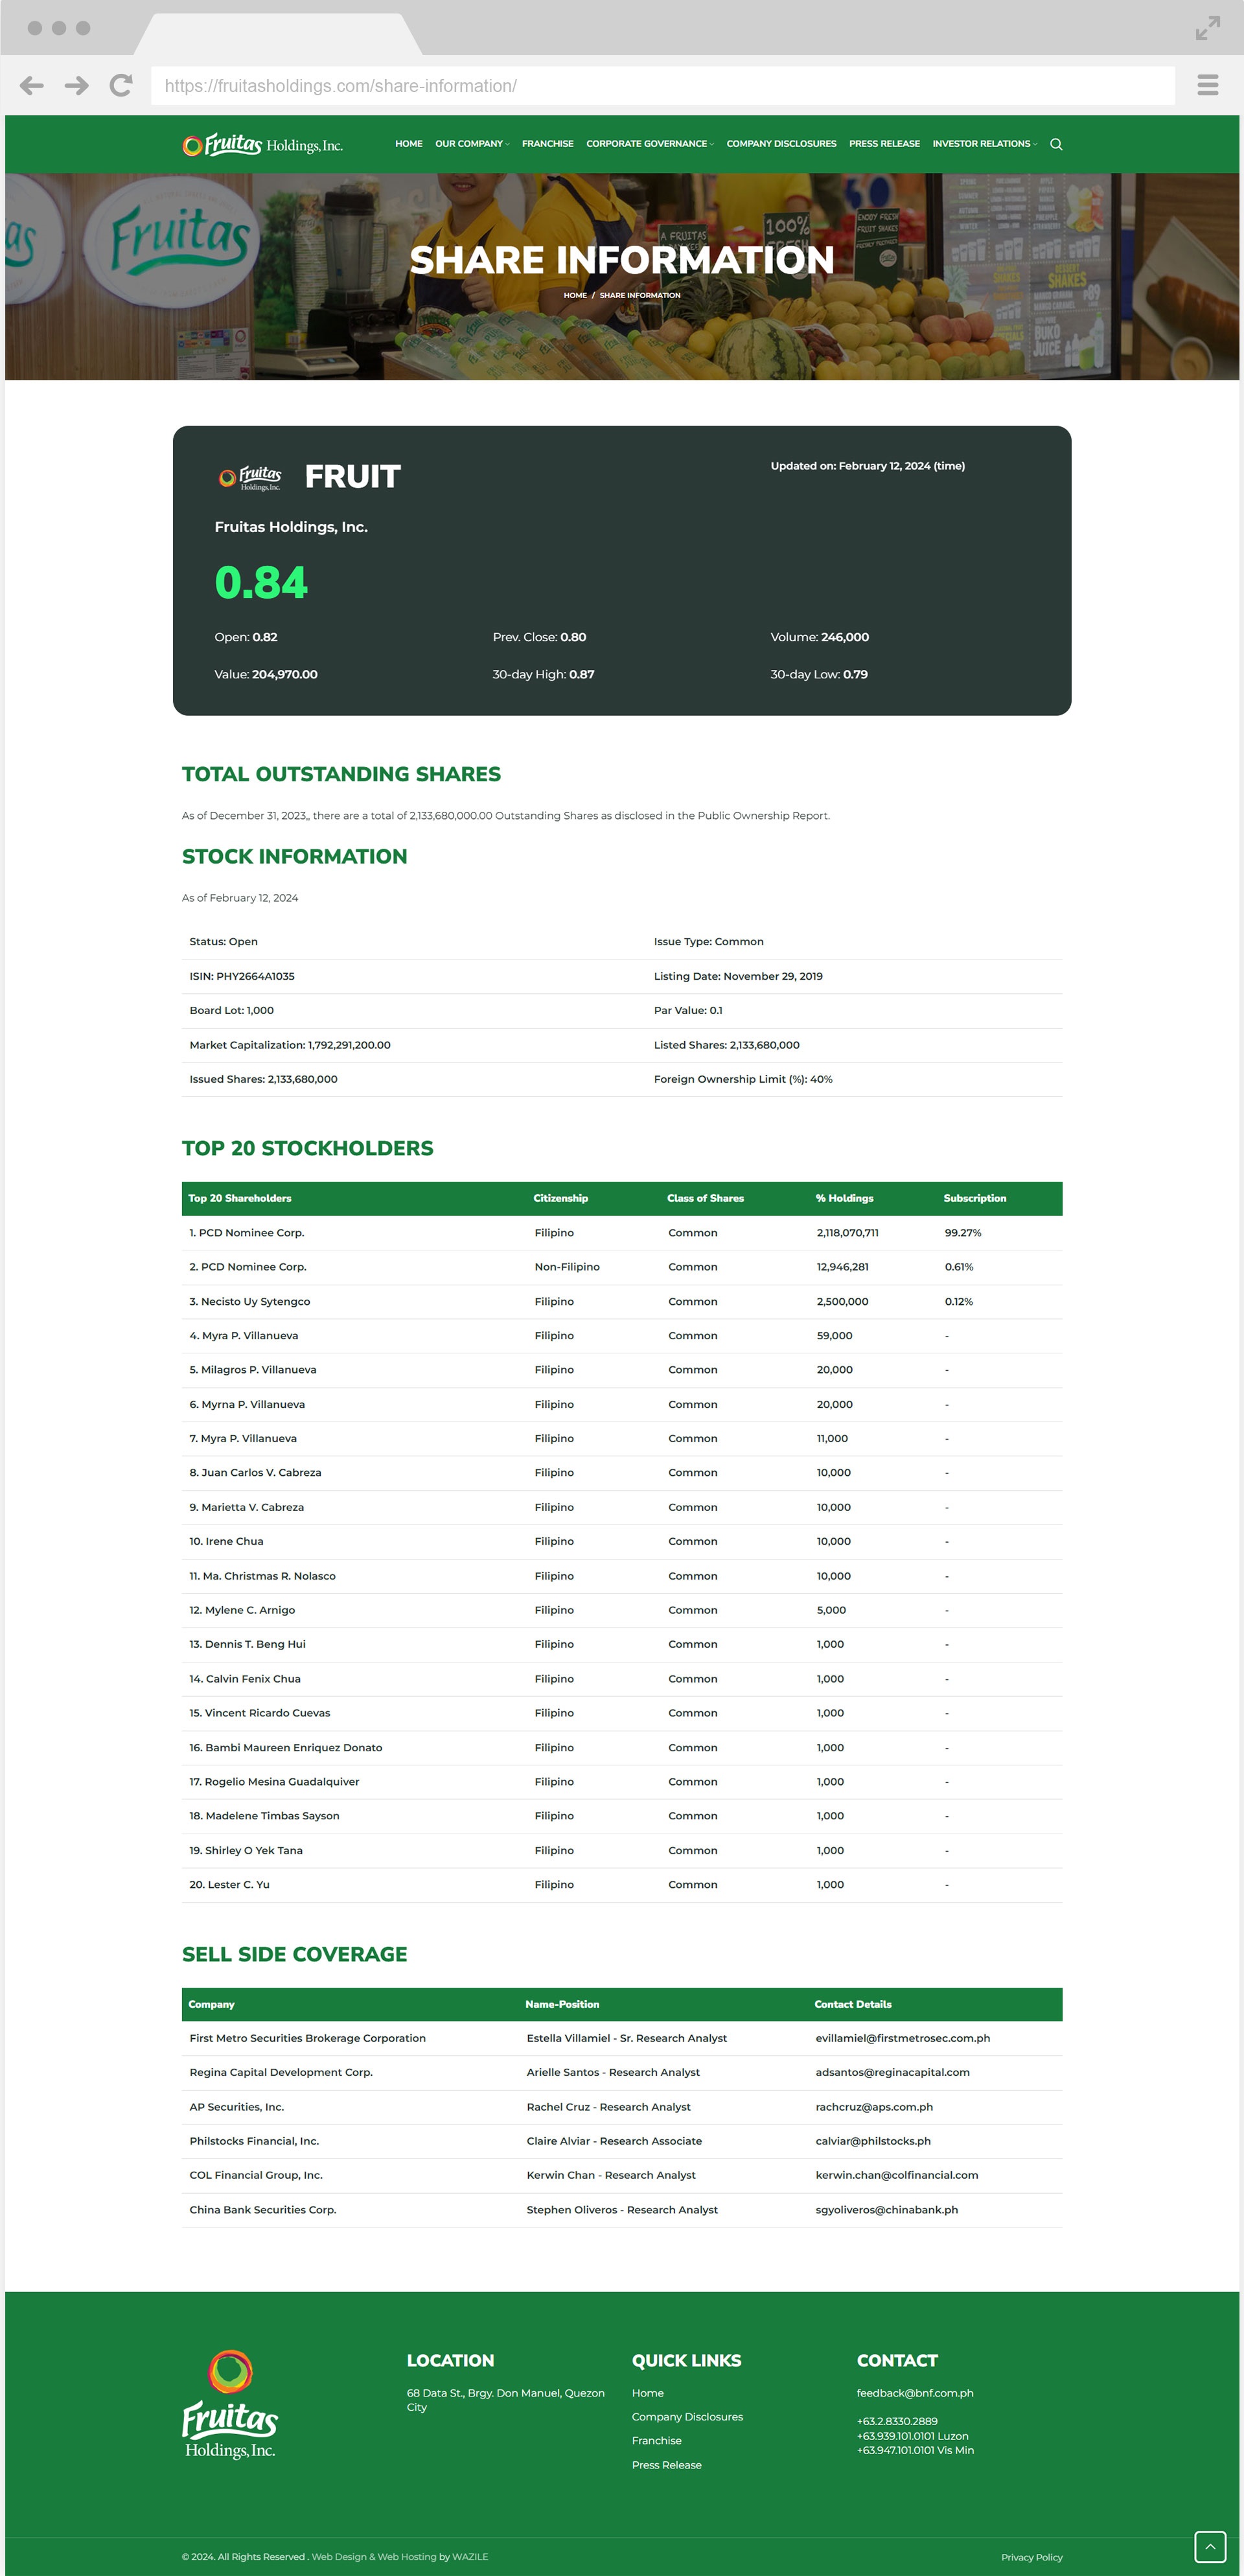Expand the CORPORATE GOVERNANCE dropdown menu

coord(650,144)
